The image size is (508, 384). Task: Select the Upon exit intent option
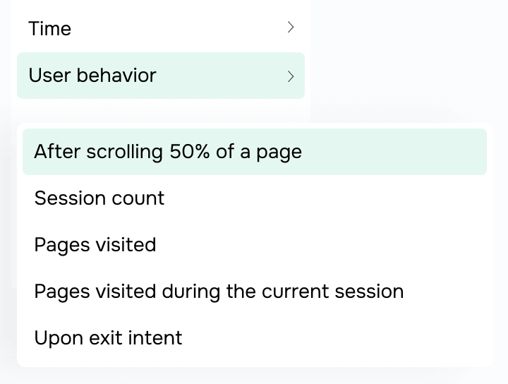coord(255,338)
